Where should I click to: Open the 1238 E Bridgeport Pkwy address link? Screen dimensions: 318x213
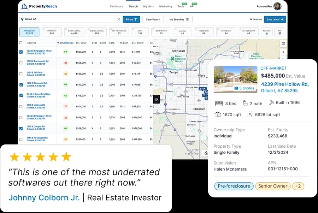(x=39, y=52)
